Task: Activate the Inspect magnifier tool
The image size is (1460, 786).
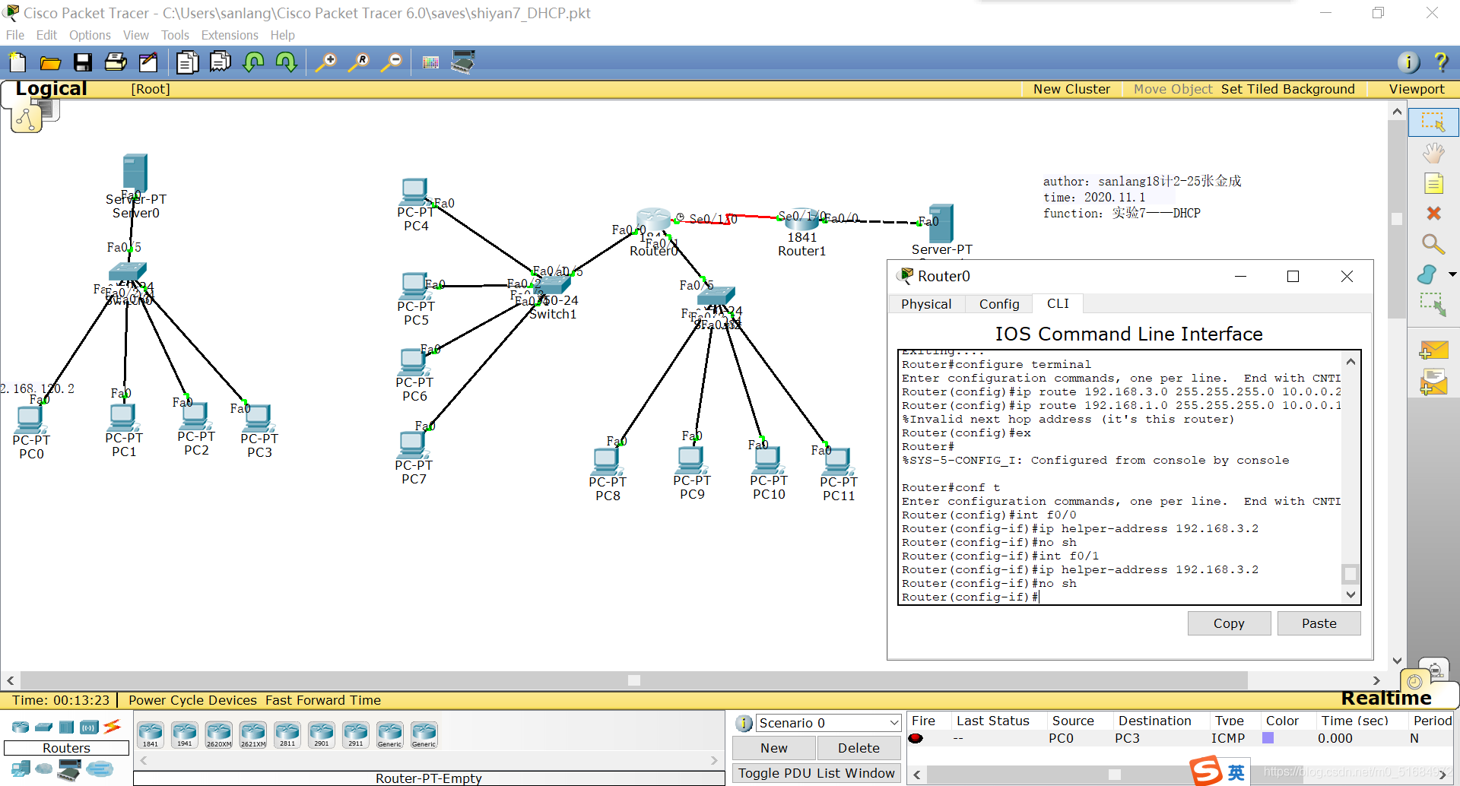Action: click(1433, 244)
